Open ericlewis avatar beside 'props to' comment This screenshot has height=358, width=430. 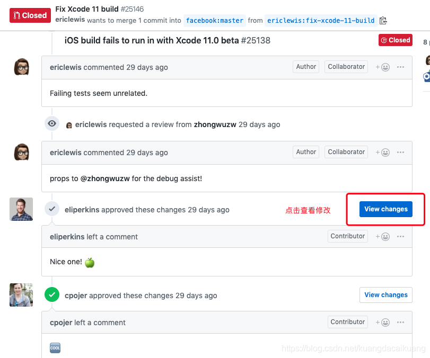[21, 152]
